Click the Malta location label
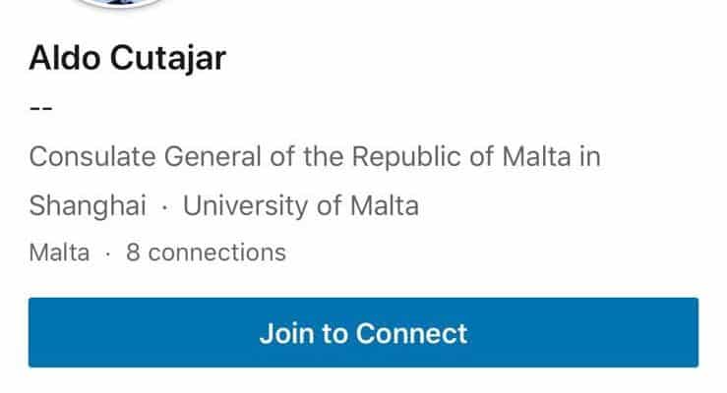The image size is (727, 393). point(59,253)
